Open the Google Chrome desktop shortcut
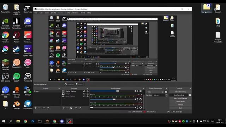Image resolution: width=226 pixels, height=127 pixels. tap(5, 37)
